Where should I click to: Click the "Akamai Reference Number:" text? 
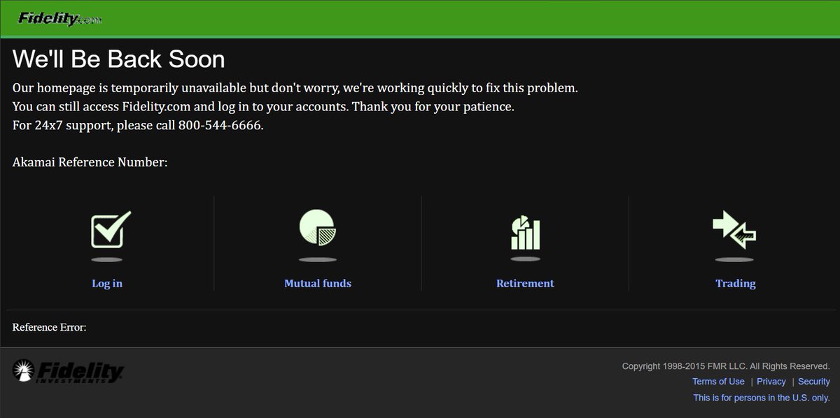click(90, 163)
